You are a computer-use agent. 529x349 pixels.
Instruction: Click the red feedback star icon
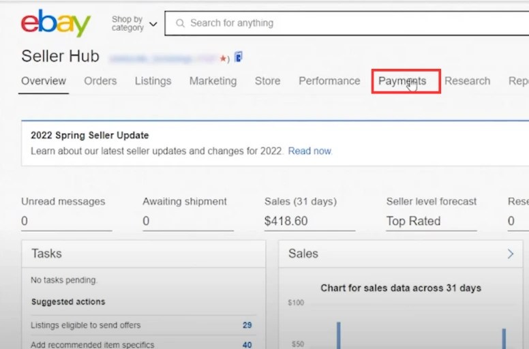point(223,59)
